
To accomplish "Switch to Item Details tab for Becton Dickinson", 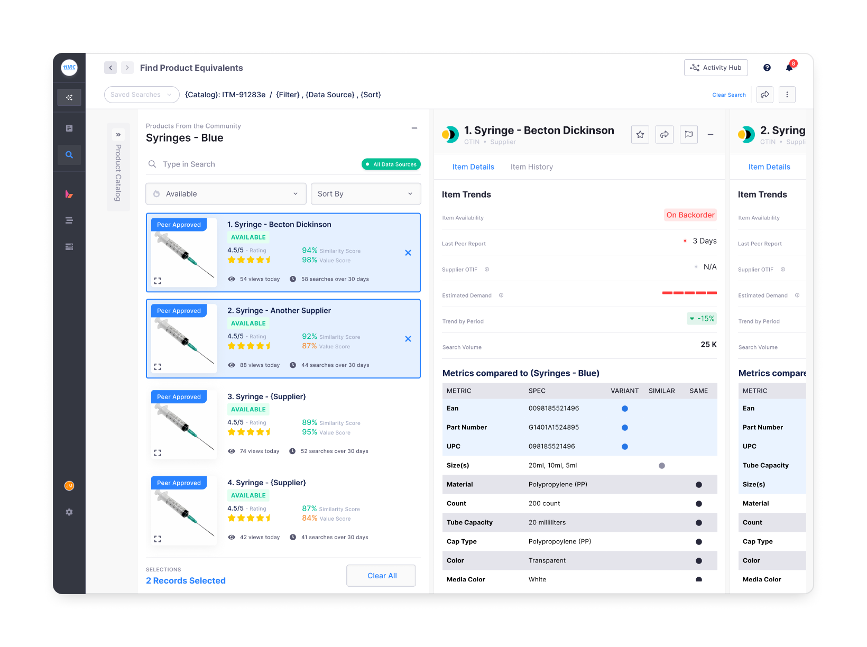I will [473, 167].
